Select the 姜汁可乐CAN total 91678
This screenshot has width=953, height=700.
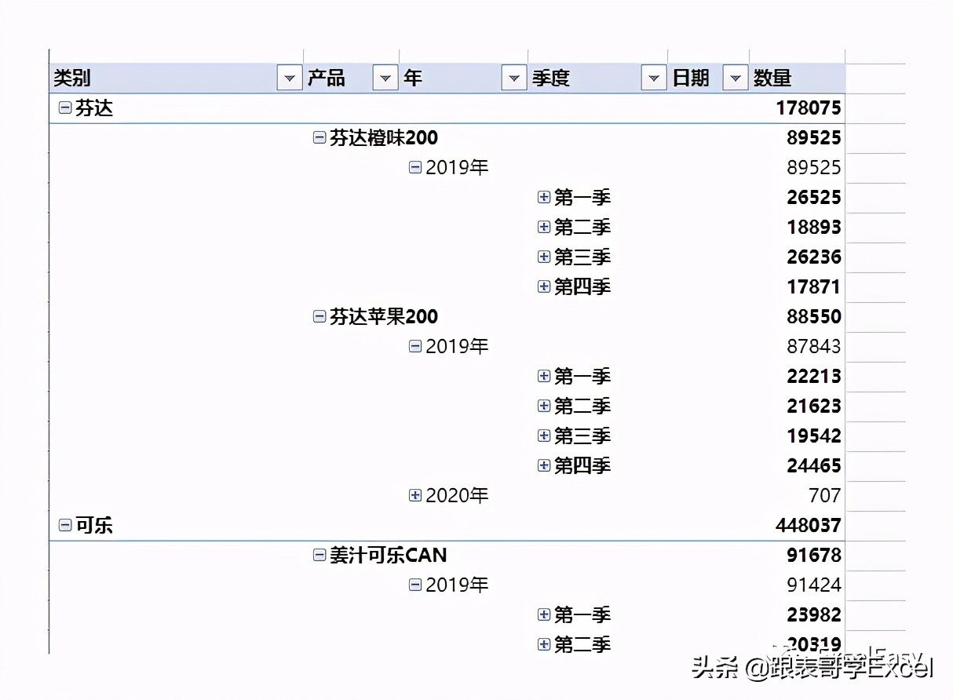pyautogui.click(x=814, y=556)
